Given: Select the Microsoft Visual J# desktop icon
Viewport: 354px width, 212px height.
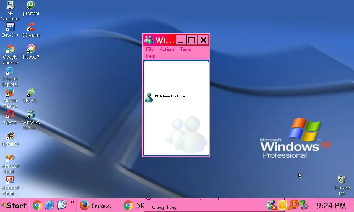Looking at the screenshot, I should click(x=10, y=185).
